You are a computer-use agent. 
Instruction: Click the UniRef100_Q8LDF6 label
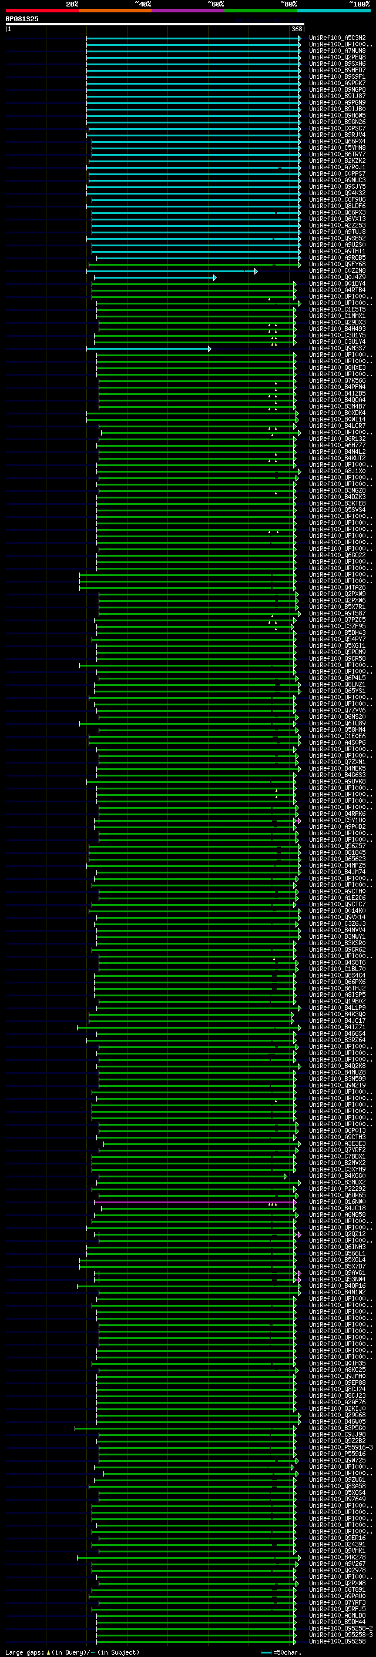click(x=337, y=206)
